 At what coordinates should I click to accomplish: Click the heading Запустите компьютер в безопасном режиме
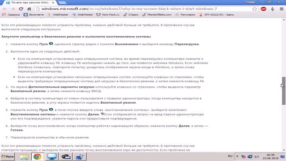[x=76, y=37]
